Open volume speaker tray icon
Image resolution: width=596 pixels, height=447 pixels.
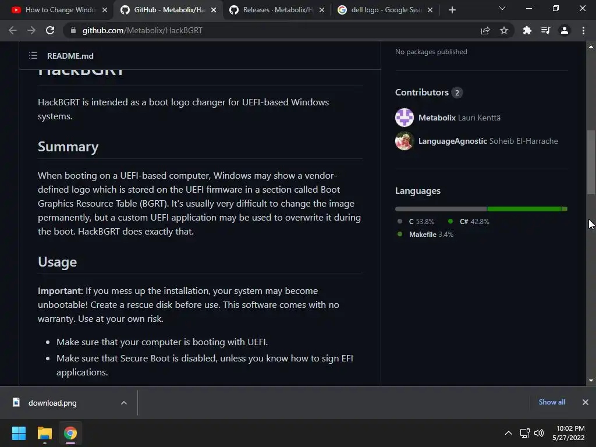(x=539, y=433)
